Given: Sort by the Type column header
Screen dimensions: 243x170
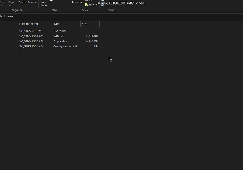Looking at the screenshot, I should coord(66,24).
